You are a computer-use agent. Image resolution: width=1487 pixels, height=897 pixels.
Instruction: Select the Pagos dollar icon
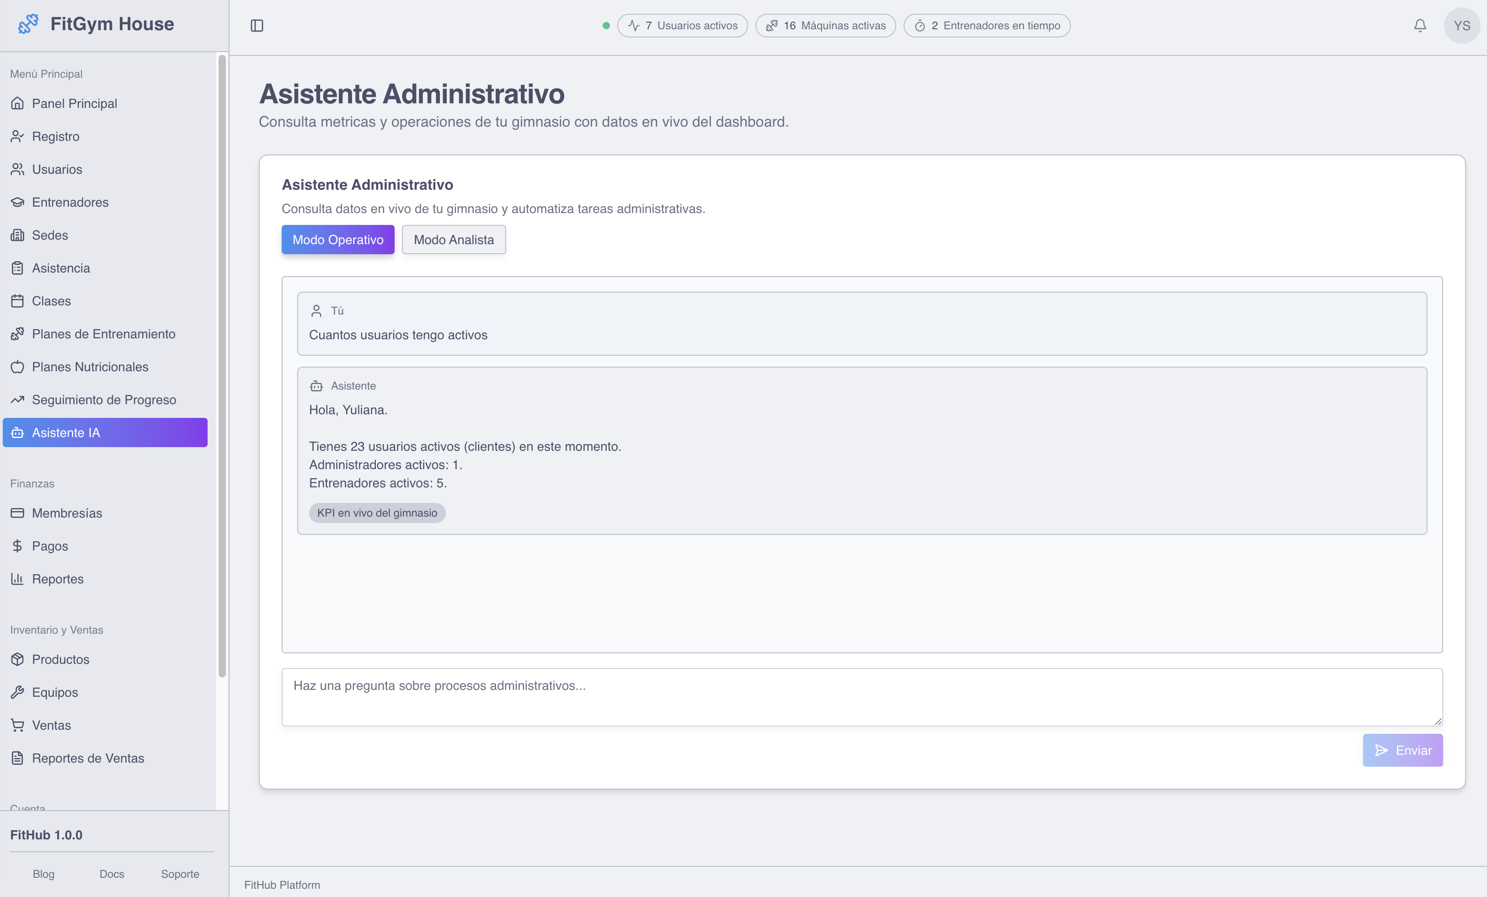click(x=17, y=546)
